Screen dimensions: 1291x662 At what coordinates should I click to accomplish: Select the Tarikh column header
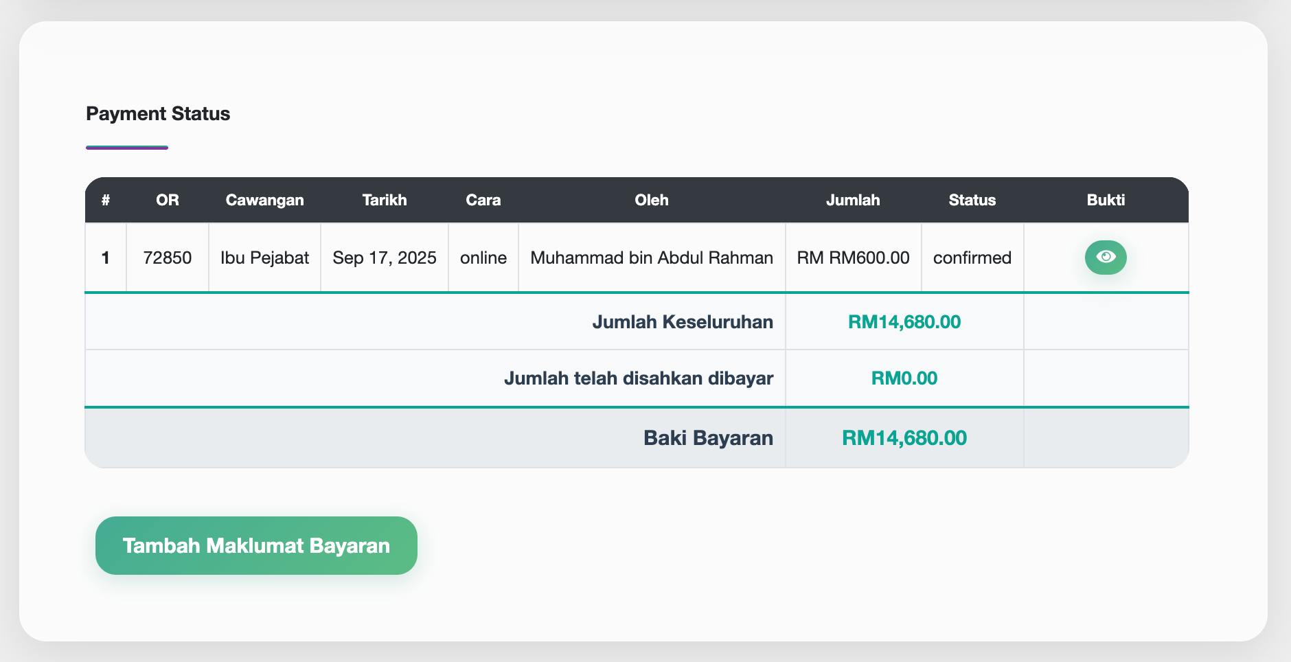(x=385, y=200)
